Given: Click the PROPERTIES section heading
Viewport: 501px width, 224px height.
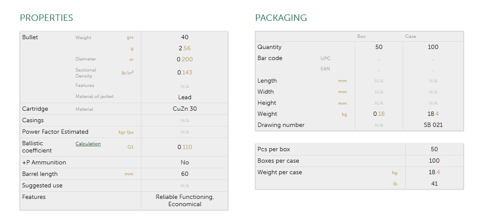Looking at the screenshot, I should coord(47,18).
